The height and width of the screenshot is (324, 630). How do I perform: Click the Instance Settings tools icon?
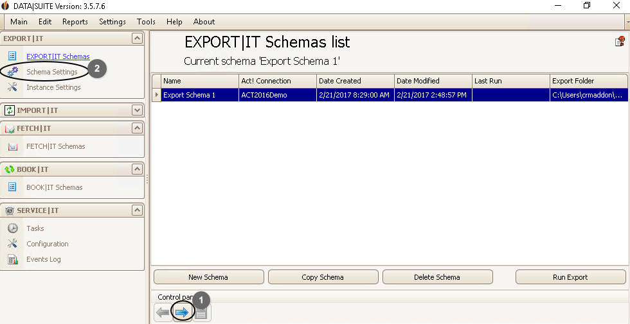12,87
